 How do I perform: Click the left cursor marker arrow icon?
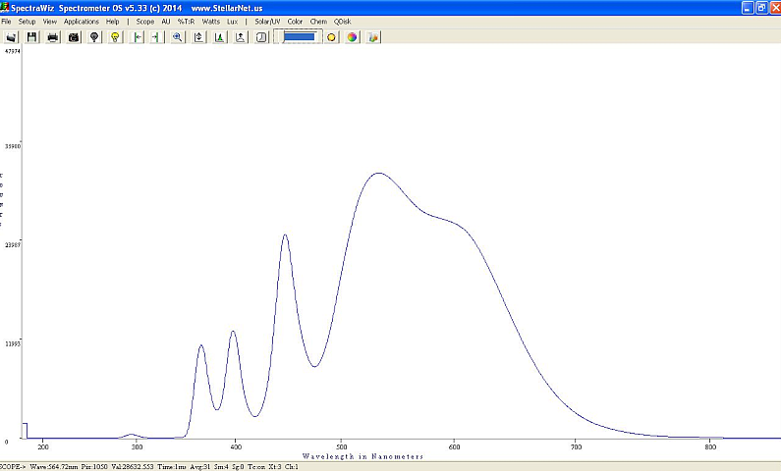[x=137, y=37]
